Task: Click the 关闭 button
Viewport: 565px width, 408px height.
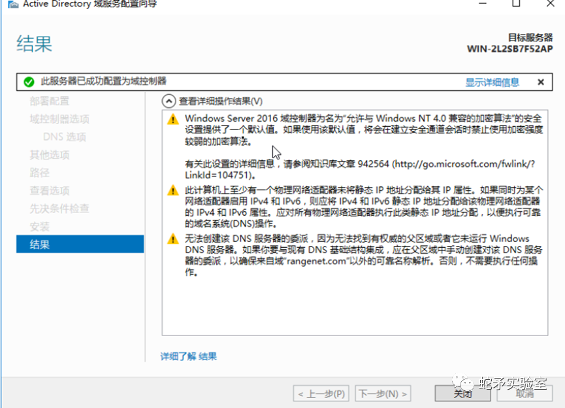Action: click(462, 394)
